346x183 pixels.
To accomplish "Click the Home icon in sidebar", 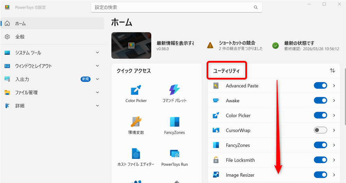I will 7,24.
